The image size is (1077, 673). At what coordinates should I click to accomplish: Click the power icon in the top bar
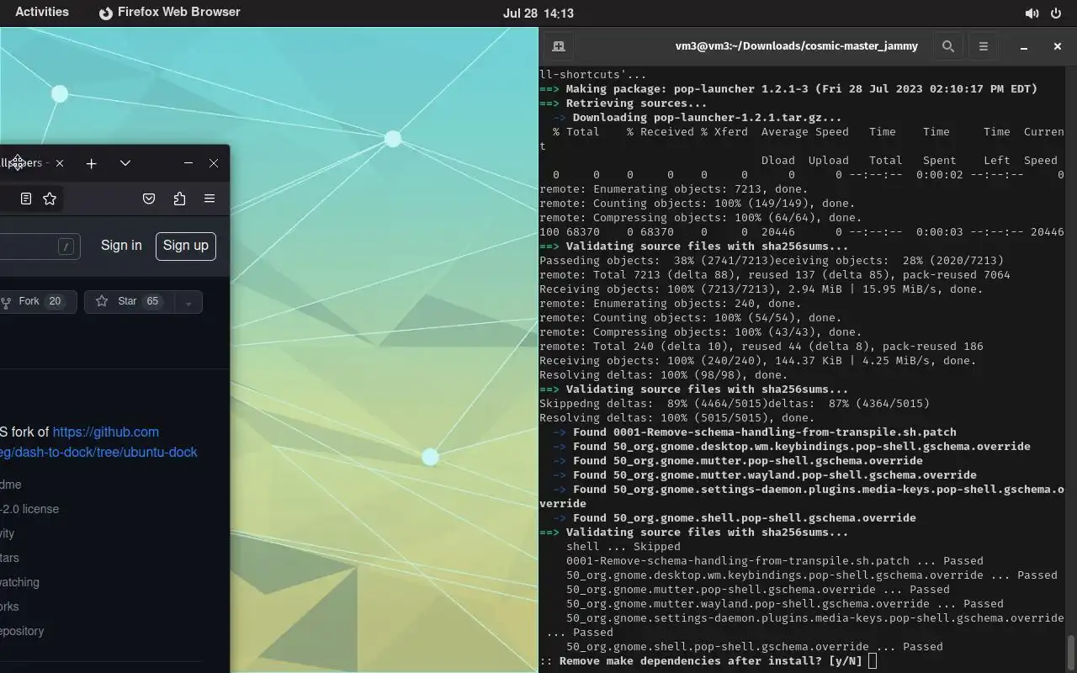pos(1056,13)
